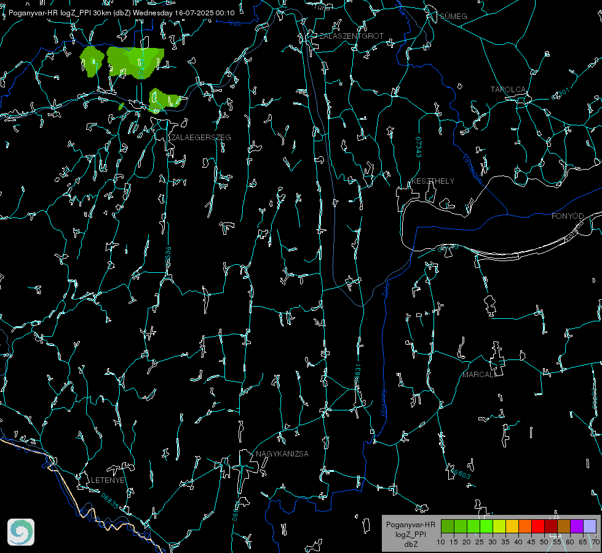Image resolution: width=602 pixels, height=553 pixels.
Task: Click the 45–50 dBZ bright red legend swatch
Action: point(538,526)
